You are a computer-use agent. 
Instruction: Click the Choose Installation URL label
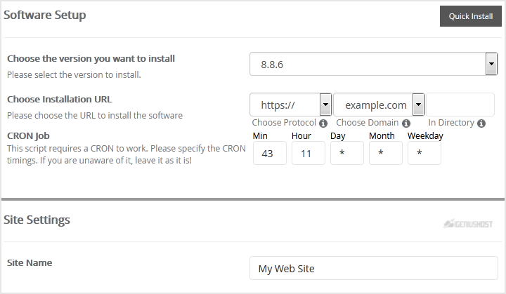coord(59,99)
